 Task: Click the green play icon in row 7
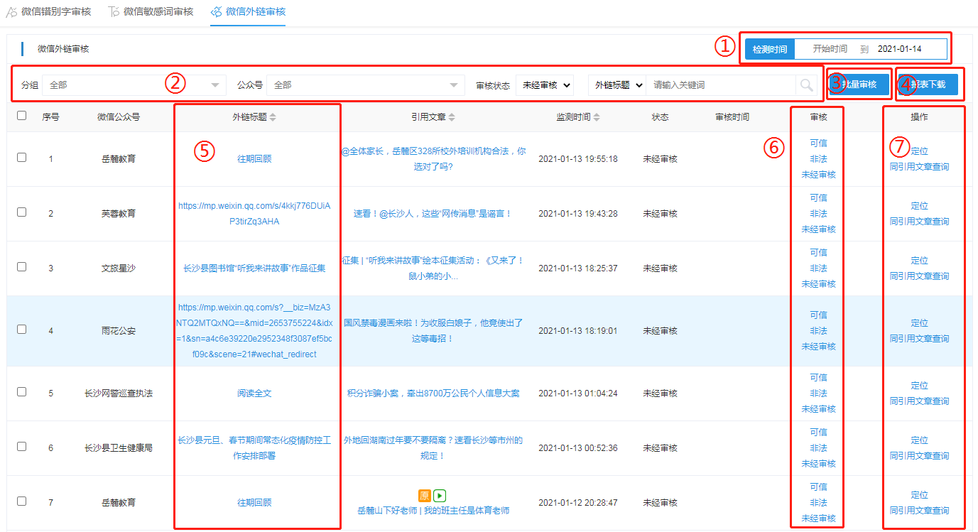[x=440, y=496]
